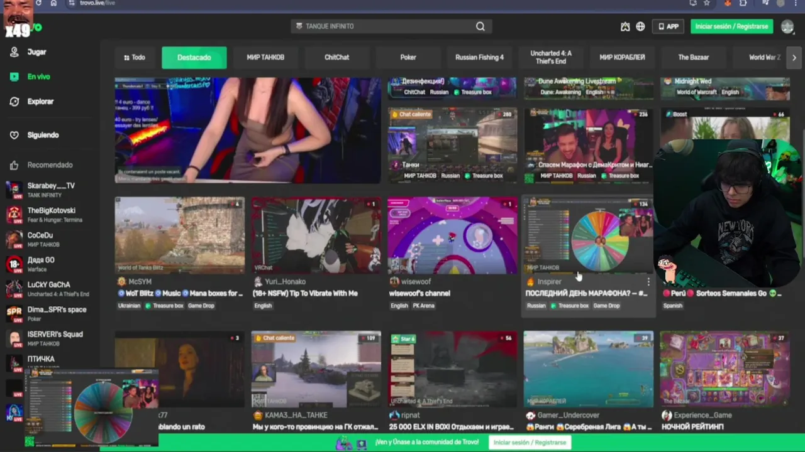Click the crown rewards icon in header
805x452 pixels.
point(625,26)
